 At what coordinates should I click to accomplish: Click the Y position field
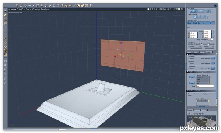[x=193, y=35]
